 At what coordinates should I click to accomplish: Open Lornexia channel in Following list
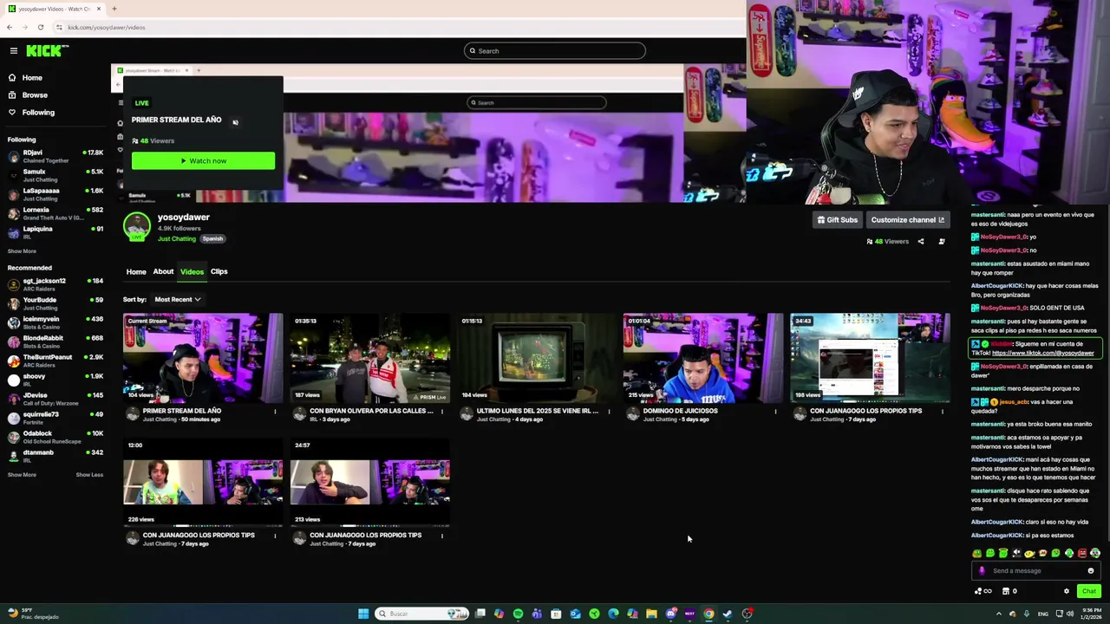point(55,213)
